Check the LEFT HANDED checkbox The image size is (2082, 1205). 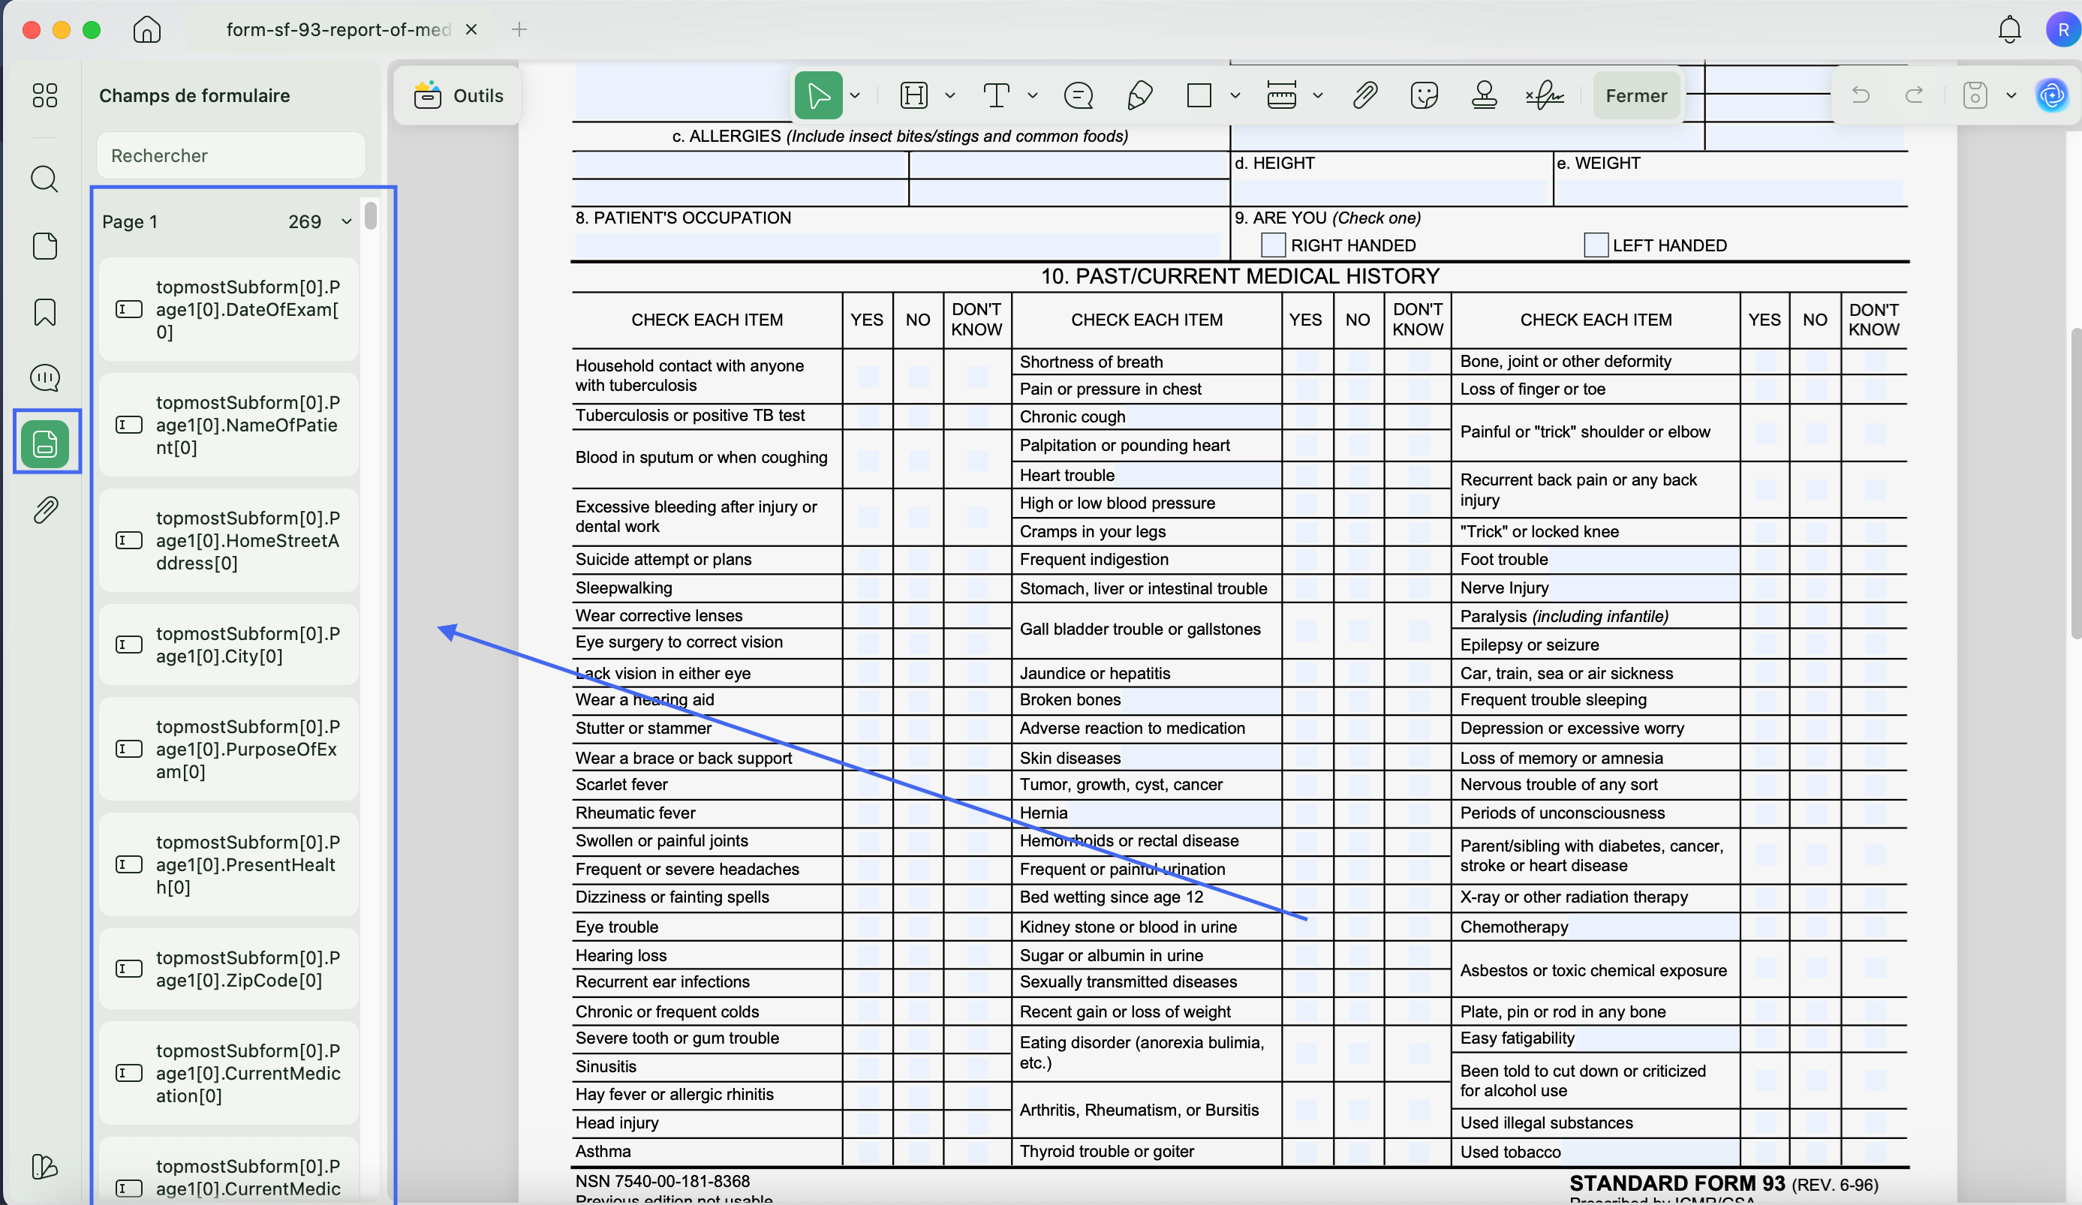click(x=1596, y=245)
